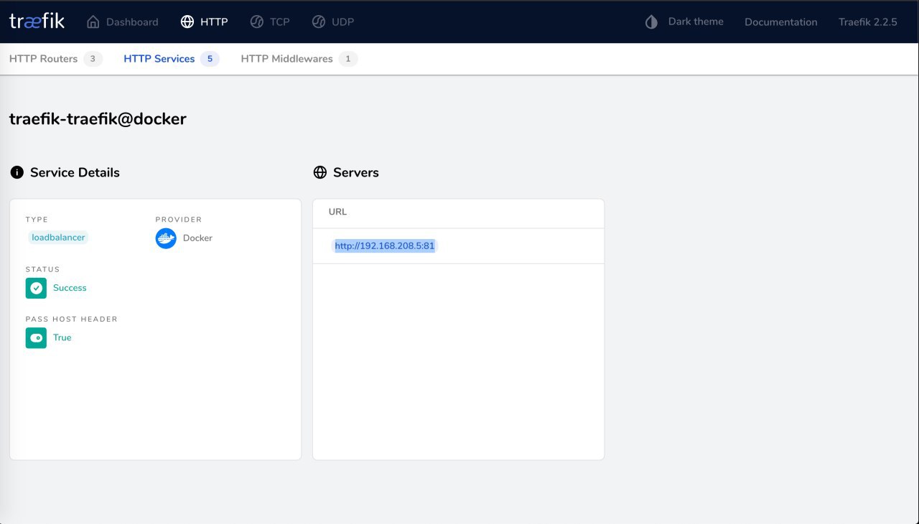This screenshot has height=524, width=919.
Task: Click the URL column header
Action: 337,212
